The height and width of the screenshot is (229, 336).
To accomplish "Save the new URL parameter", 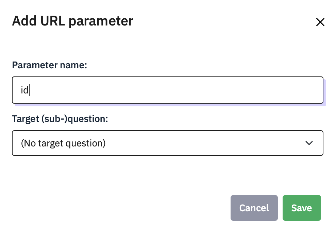I will pos(301,208).
